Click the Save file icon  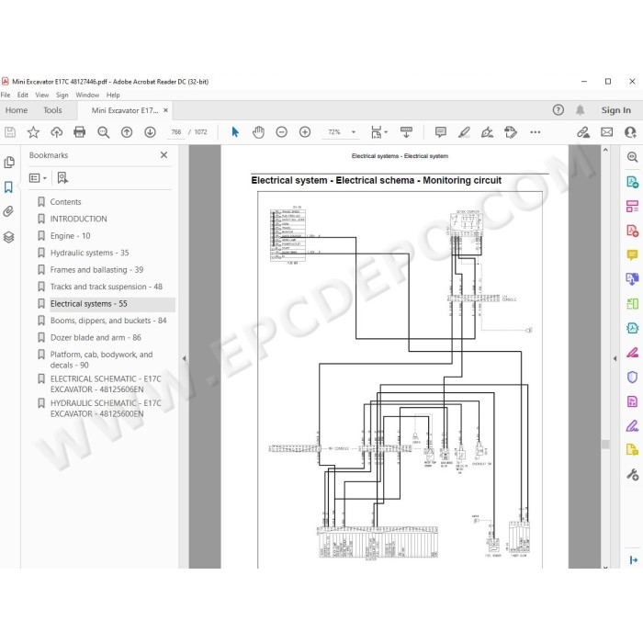click(x=10, y=132)
